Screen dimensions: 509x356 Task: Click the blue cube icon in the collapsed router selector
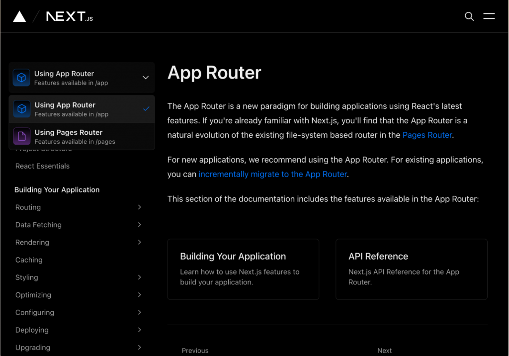click(x=21, y=78)
